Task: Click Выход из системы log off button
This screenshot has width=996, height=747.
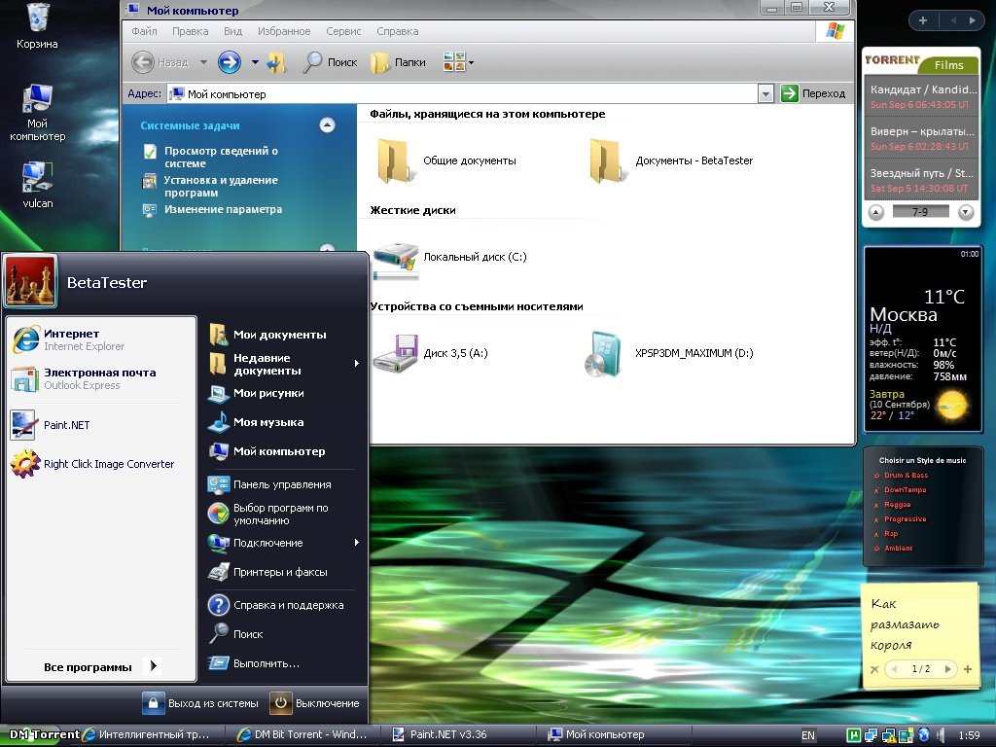Action: (x=200, y=703)
